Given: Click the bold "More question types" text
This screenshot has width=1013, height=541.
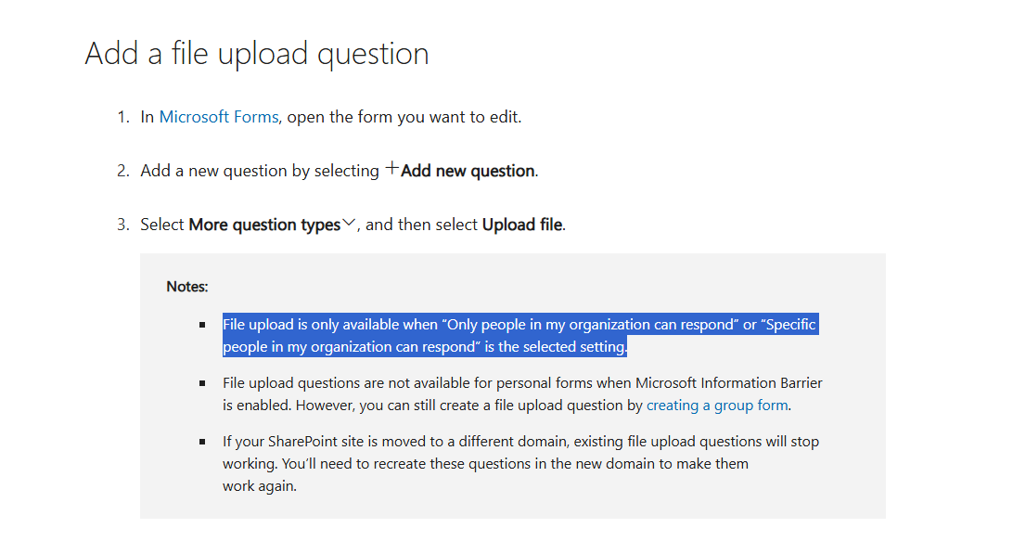Looking at the screenshot, I should coord(264,225).
